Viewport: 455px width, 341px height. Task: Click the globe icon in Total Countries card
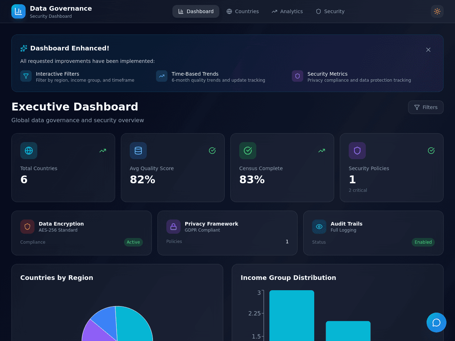[x=29, y=151]
